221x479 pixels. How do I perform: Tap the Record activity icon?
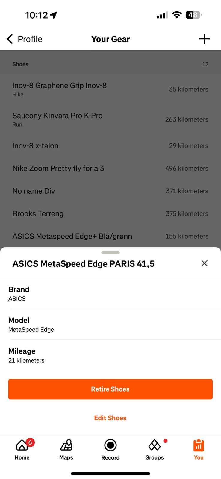(x=110, y=445)
